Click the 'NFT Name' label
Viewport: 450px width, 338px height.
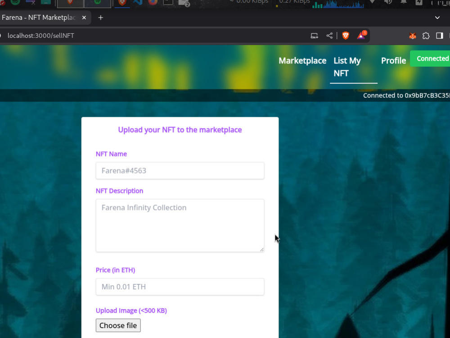[x=111, y=154]
